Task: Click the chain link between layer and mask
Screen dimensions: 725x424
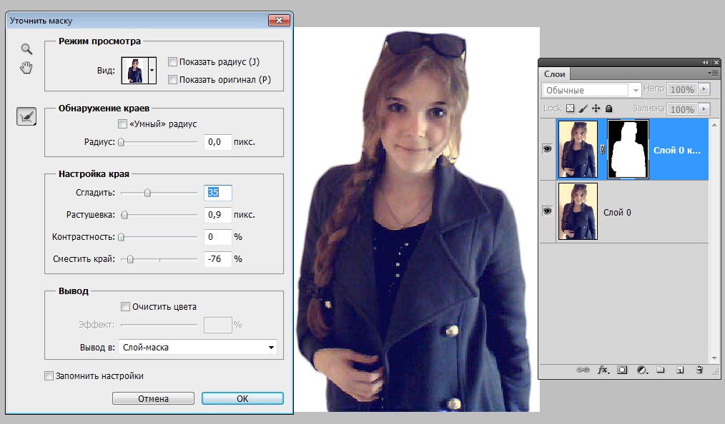Action: tap(602, 149)
